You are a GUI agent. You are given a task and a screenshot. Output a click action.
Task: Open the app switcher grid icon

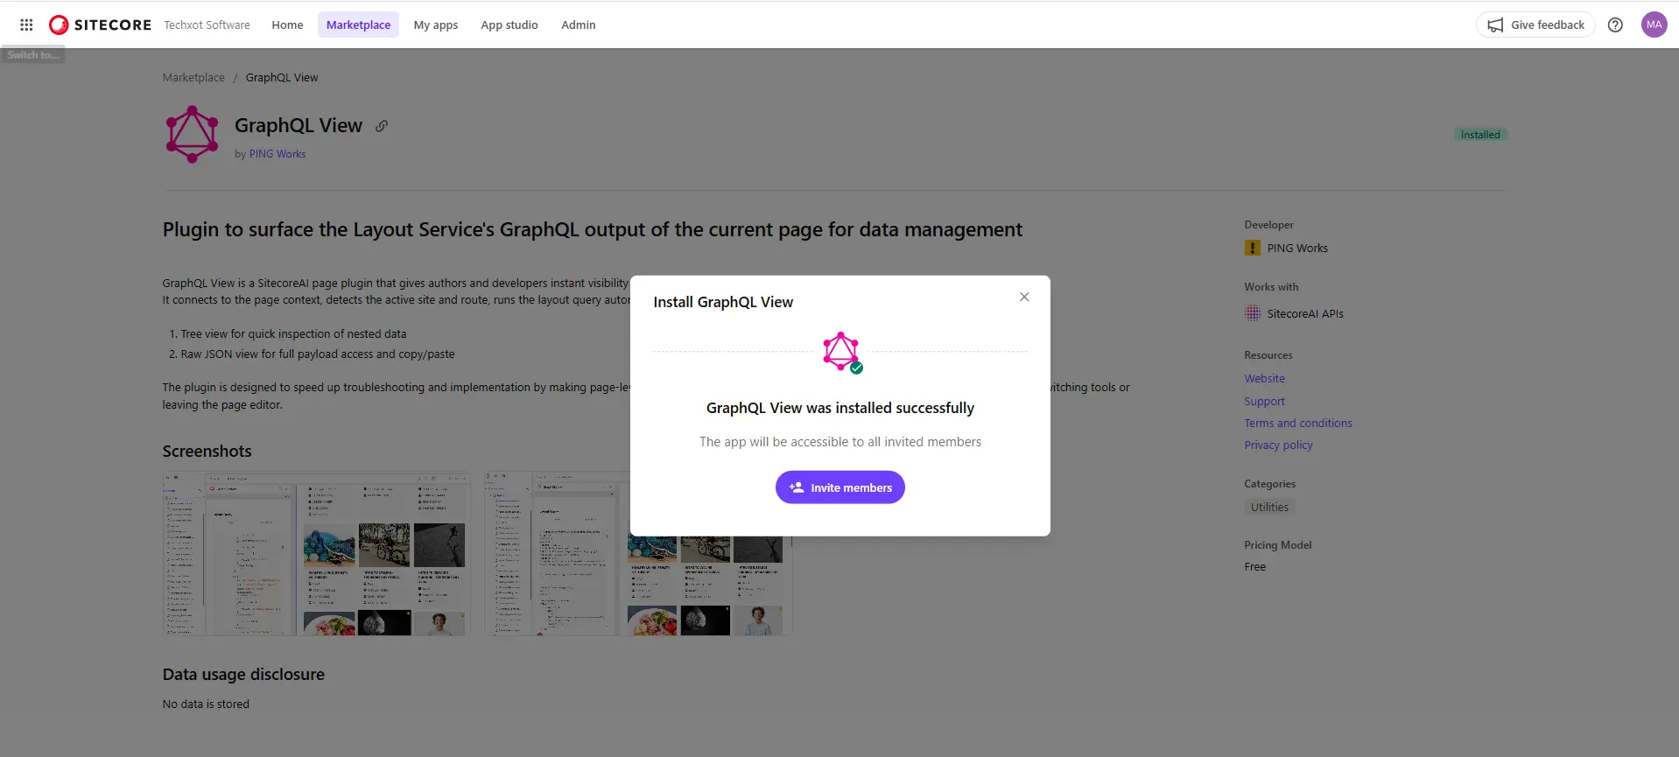coord(26,25)
